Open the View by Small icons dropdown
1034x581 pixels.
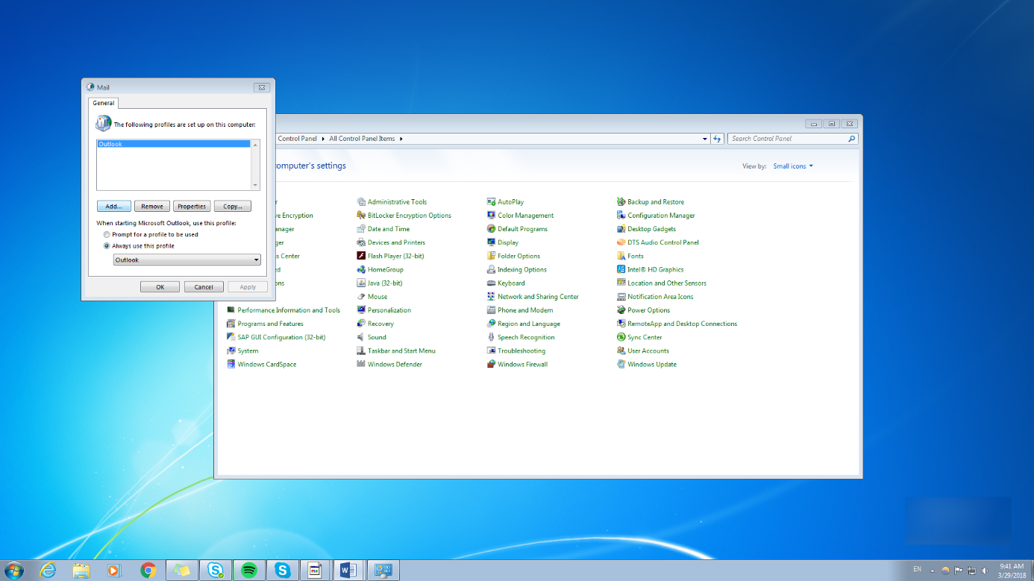tap(793, 166)
